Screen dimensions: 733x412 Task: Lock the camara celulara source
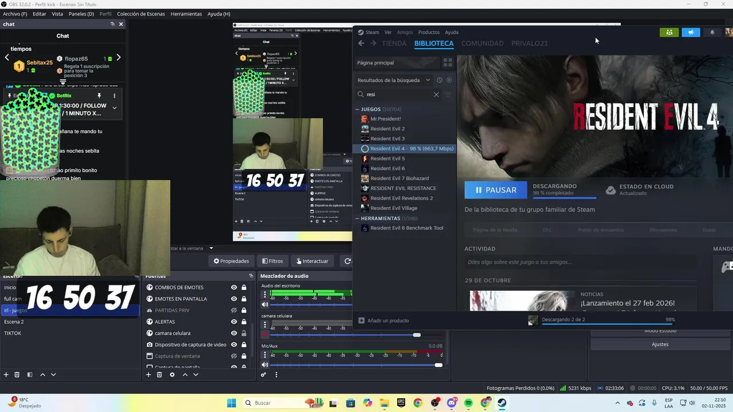pos(244,333)
